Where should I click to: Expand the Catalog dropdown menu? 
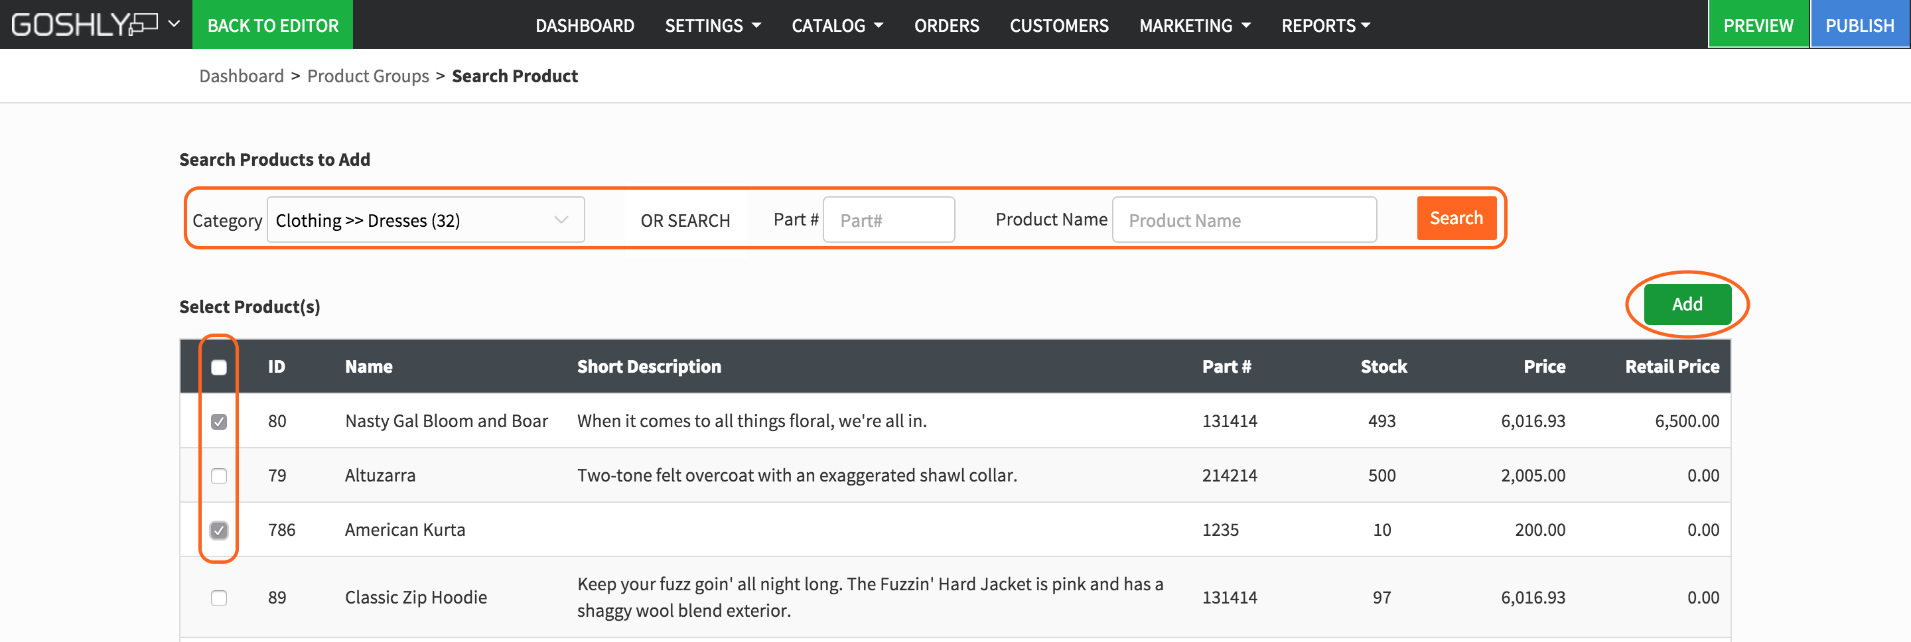click(x=837, y=26)
